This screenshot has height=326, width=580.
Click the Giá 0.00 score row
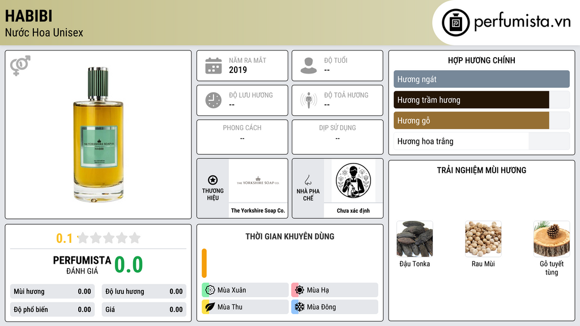pyautogui.click(x=144, y=310)
